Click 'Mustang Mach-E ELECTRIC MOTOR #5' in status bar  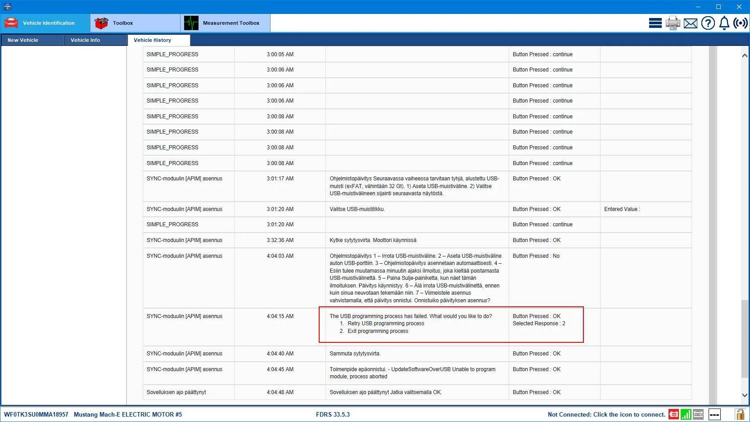(x=128, y=414)
